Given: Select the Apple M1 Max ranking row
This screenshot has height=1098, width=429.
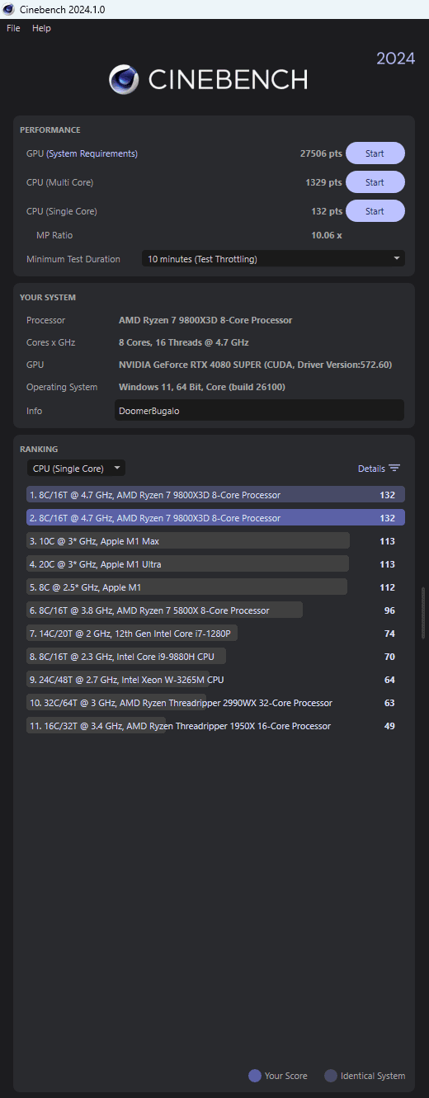Looking at the screenshot, I should click(215, 541).
